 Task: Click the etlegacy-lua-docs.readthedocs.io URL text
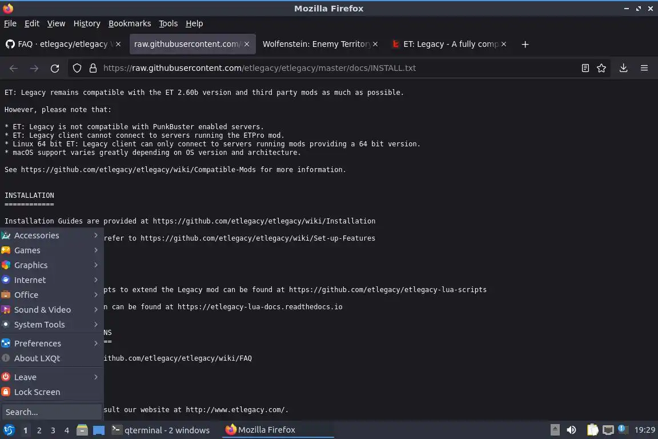click(x=260, y=307)
